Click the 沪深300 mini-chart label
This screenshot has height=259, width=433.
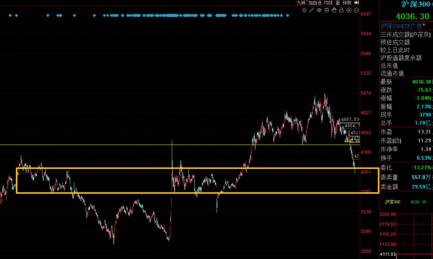coord(393,202)
